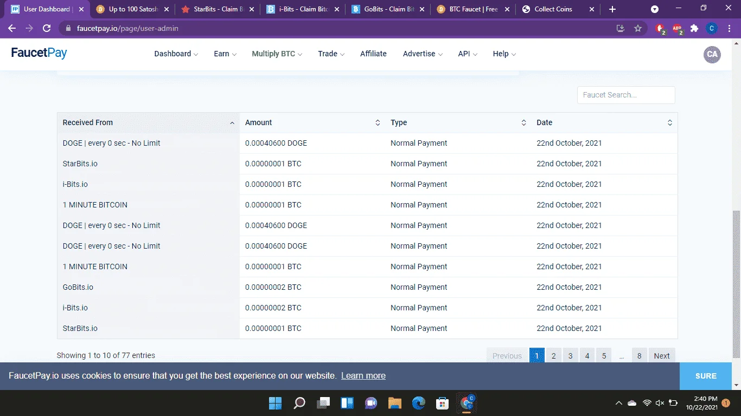Go to page 5 of entries
The height and width of the screenshot is (416, 741).
[604, 356]
